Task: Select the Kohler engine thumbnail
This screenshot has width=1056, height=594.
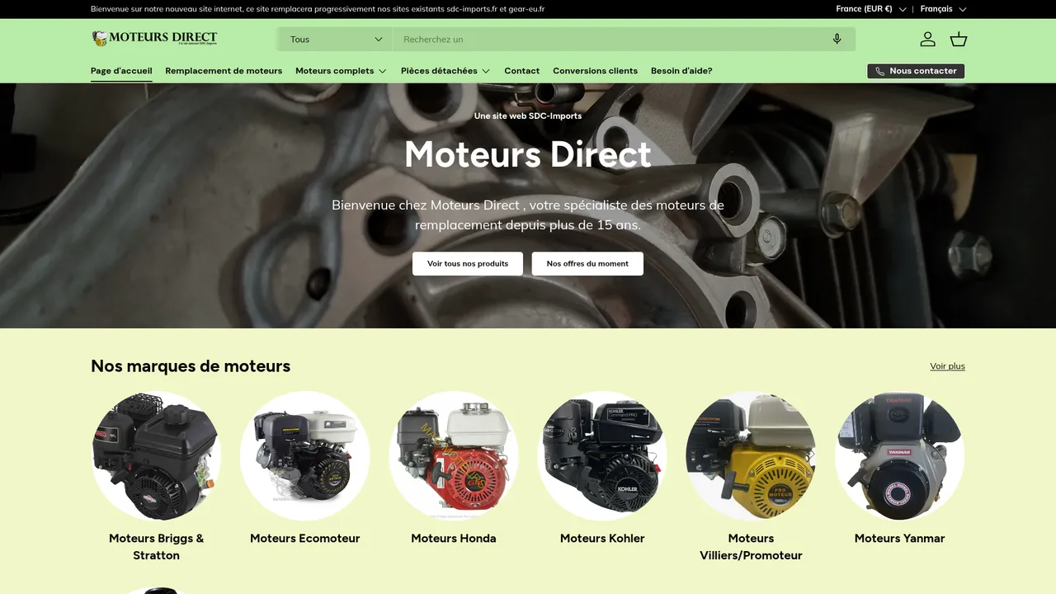Action: [602, 455]
